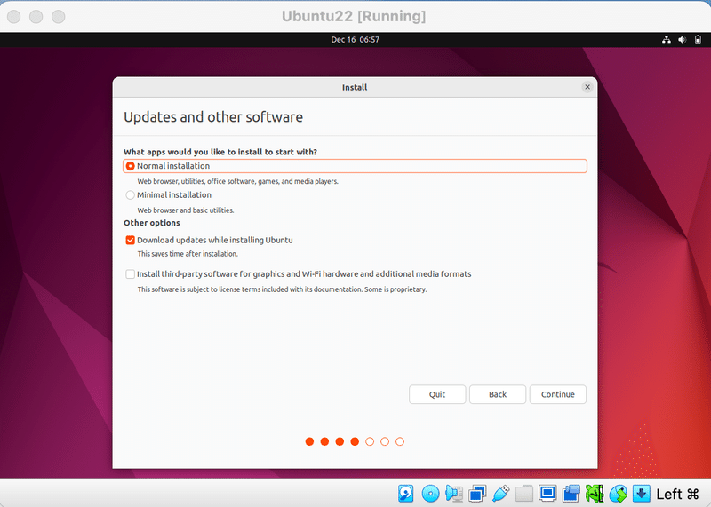
Task: Click 'What apps would you like to install' text
Action: tap(220, 152)
